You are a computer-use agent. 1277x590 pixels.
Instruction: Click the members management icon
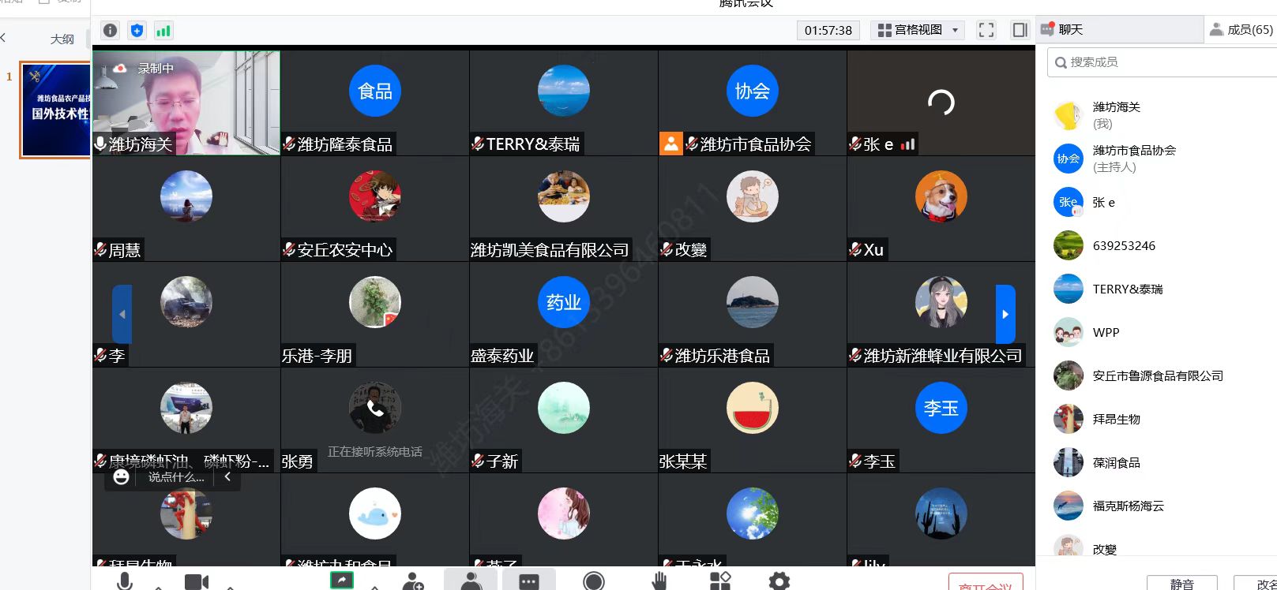471,581
